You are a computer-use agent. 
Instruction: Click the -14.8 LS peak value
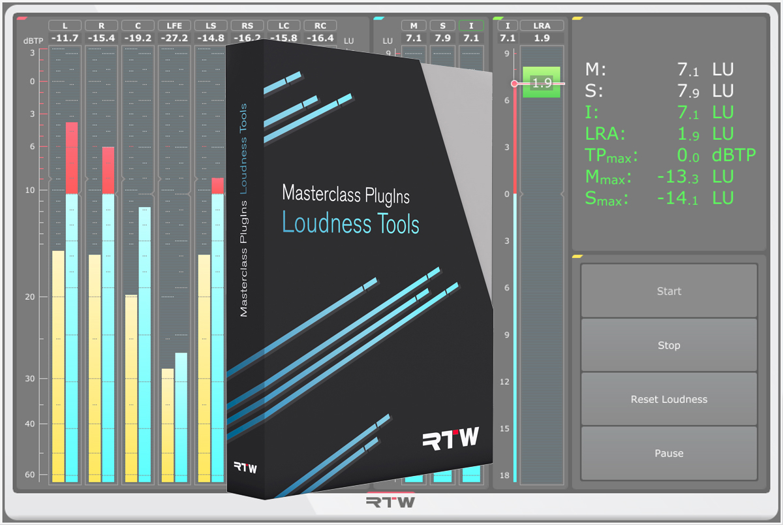211,38
